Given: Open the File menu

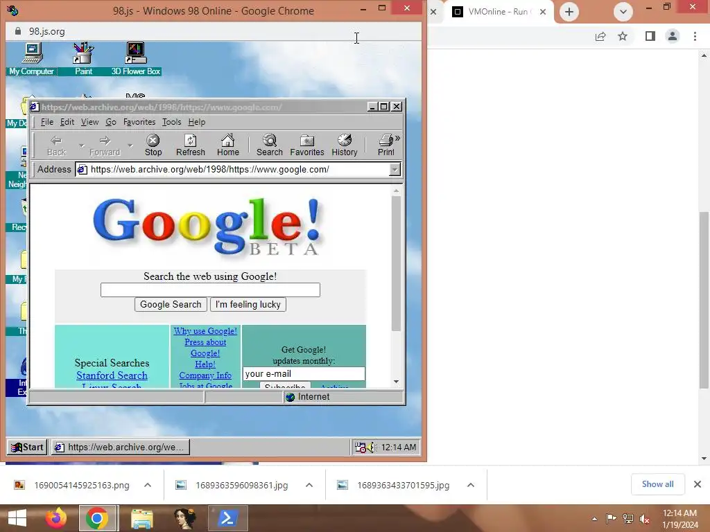Looking at the screenshot, I should click(x=47, y=122).
